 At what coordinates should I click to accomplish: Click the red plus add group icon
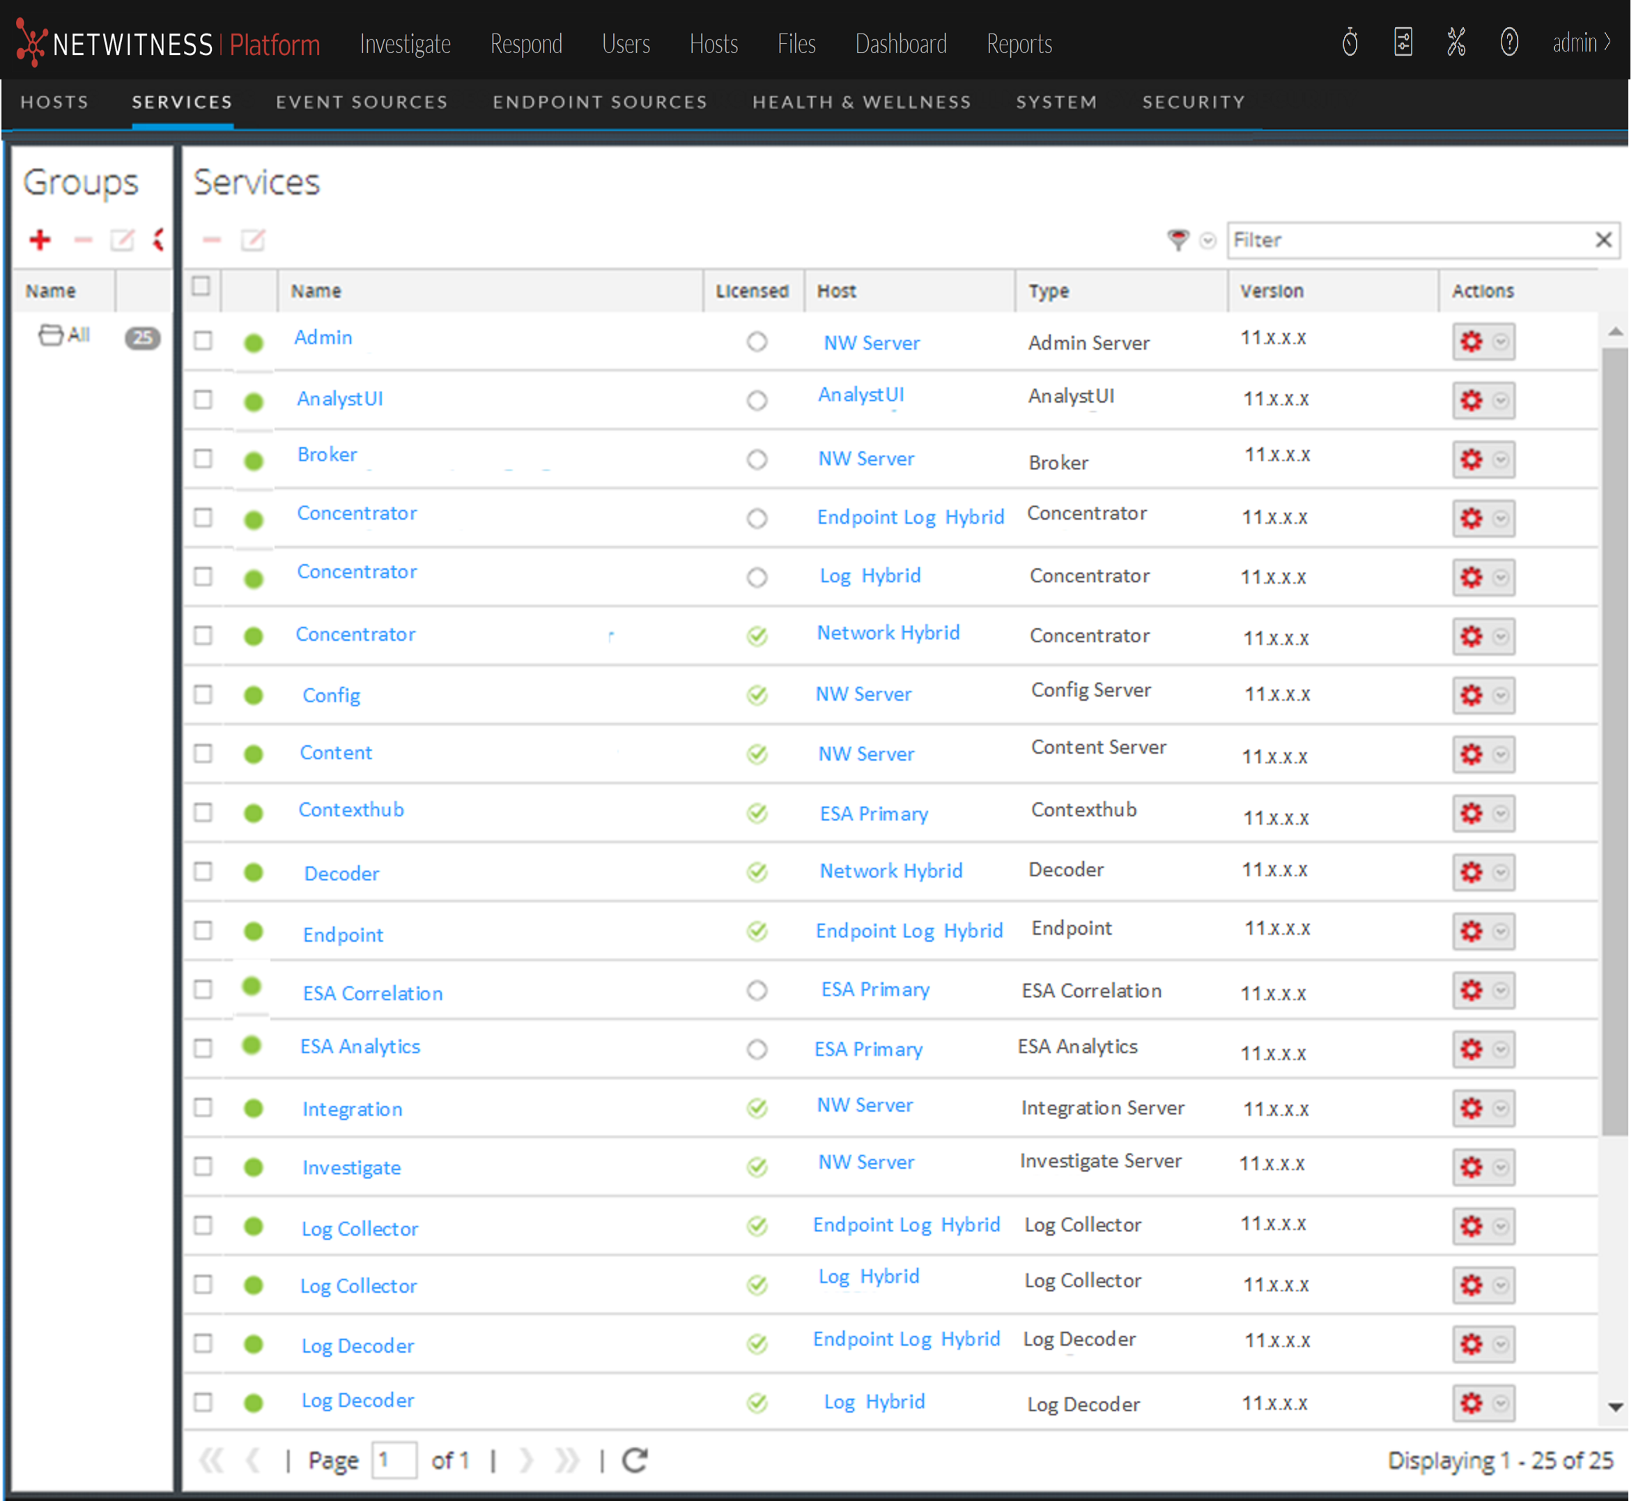(40, 240)
